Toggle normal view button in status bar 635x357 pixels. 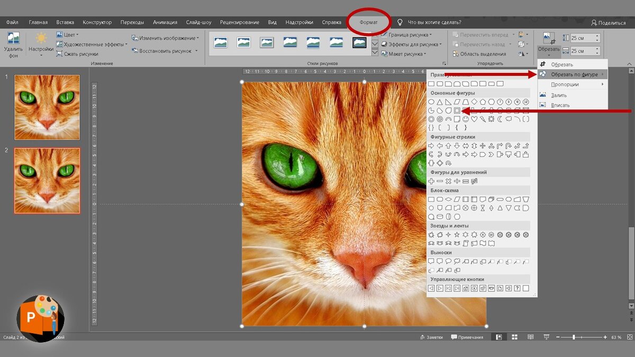(x=498, y=337)
